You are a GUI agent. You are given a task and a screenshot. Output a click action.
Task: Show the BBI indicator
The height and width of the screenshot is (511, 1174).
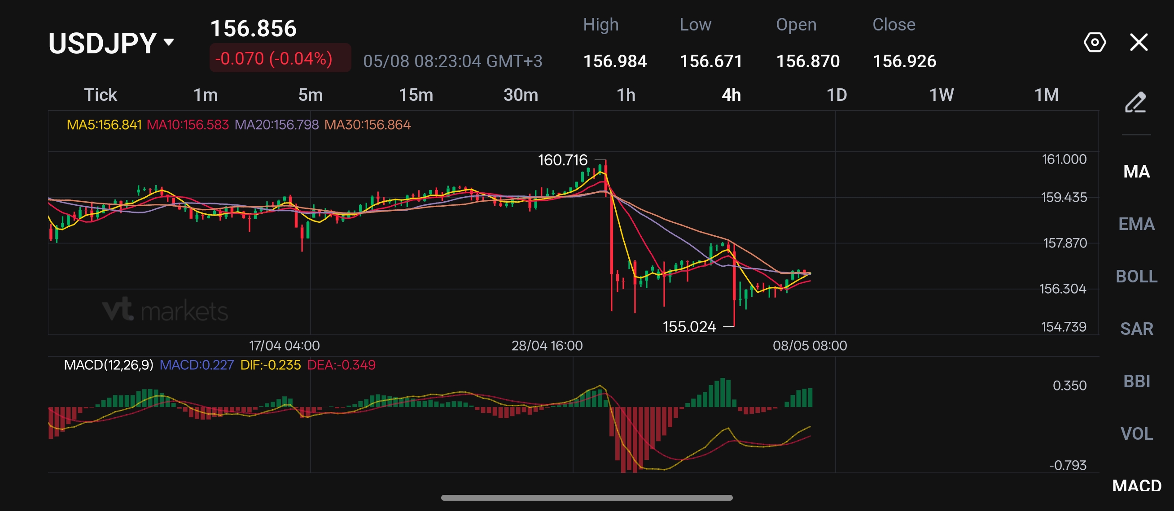[1137, 381]
